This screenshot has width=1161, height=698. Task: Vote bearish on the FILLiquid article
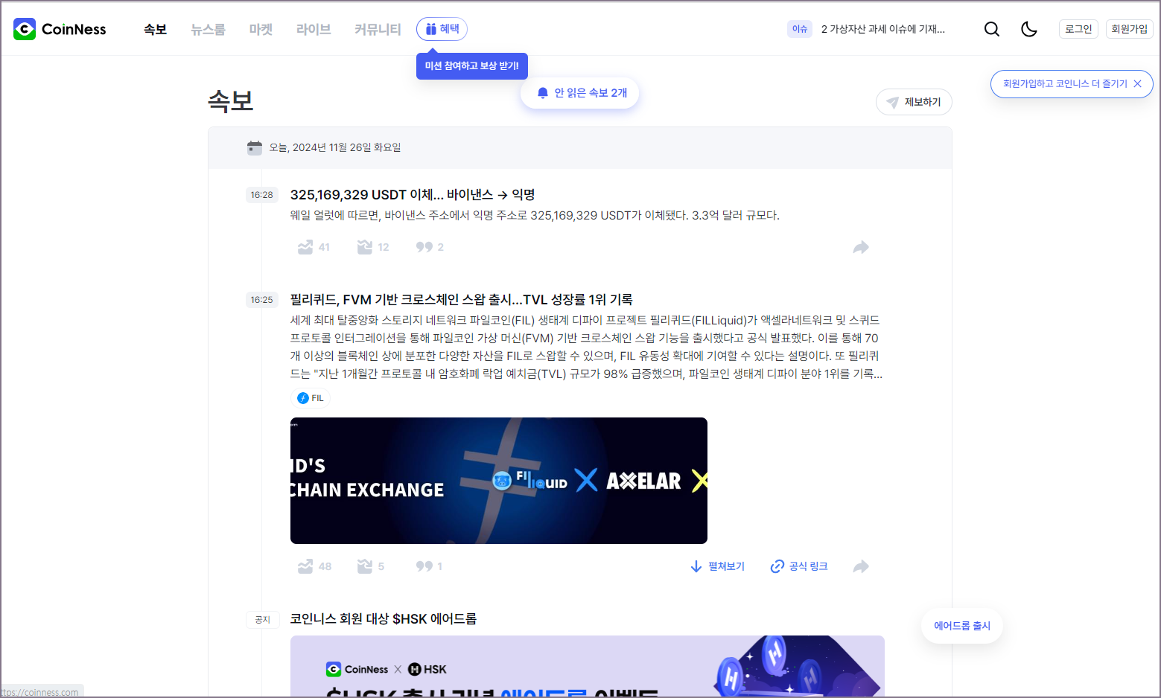click(364, 566)
